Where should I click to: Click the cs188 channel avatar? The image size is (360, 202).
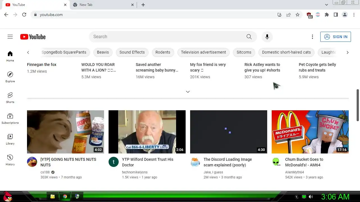32,162
